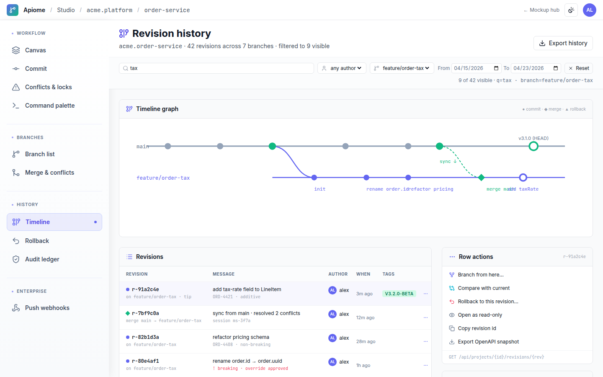This screenshot has width=603, height=377.
Task: Click the When column header
Action: click(363, 274)
